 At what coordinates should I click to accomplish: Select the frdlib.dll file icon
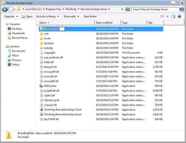[x=41, y=62]
